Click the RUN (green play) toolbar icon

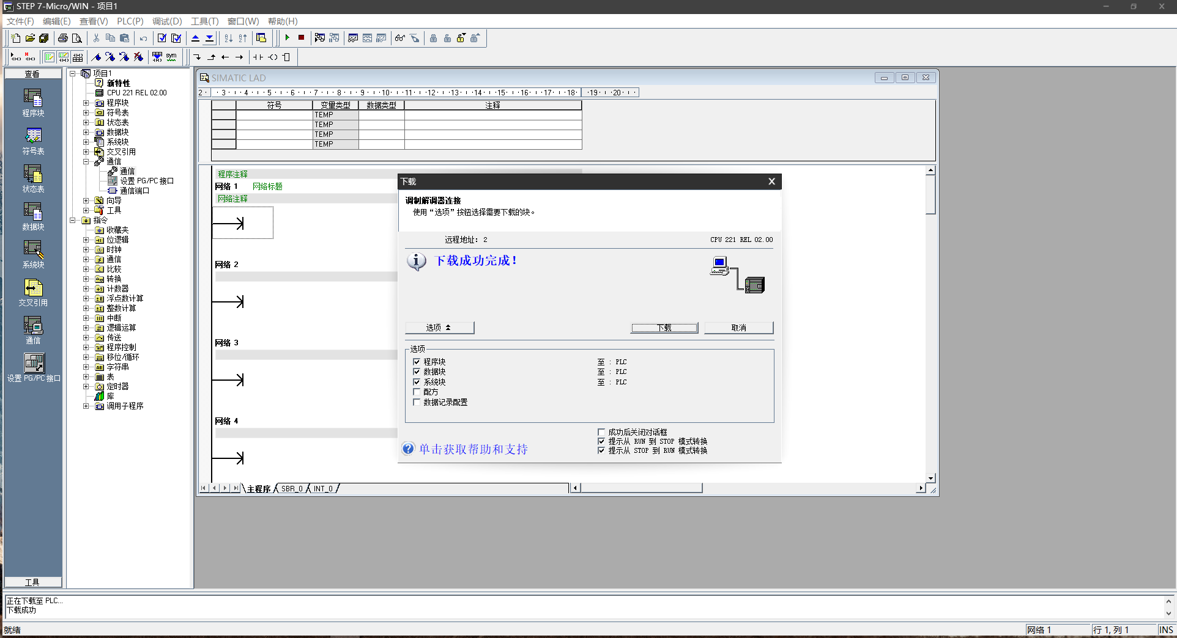click(287, 38)
